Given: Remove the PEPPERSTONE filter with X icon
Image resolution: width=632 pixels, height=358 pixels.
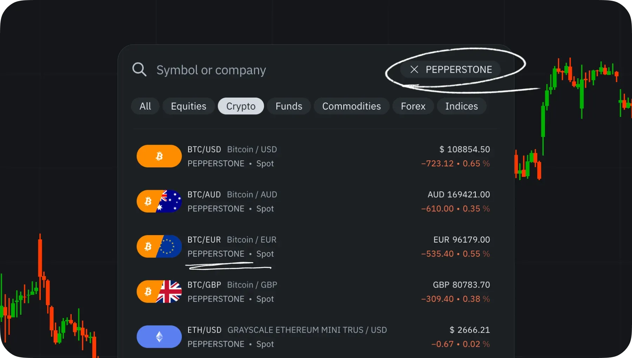Looking at the screenshot, I should 414,69.
